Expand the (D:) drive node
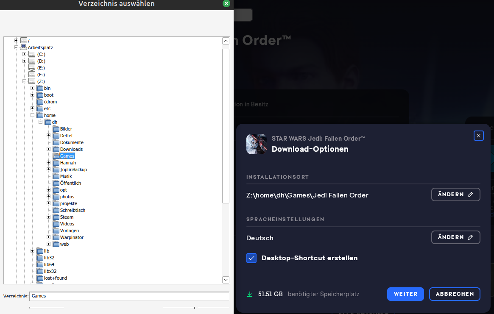This screenshot has width=494, height=314. point(24,61)
